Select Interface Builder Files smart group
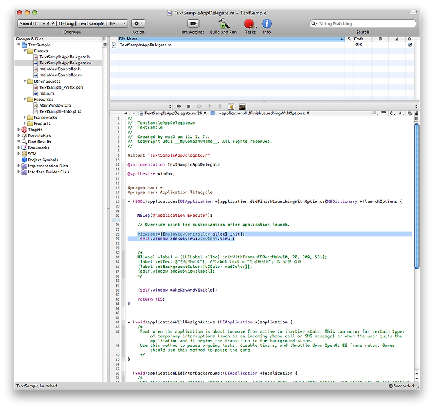Image resolution: width=434 pixels, height=409 pixels. (x=48, y=172)
